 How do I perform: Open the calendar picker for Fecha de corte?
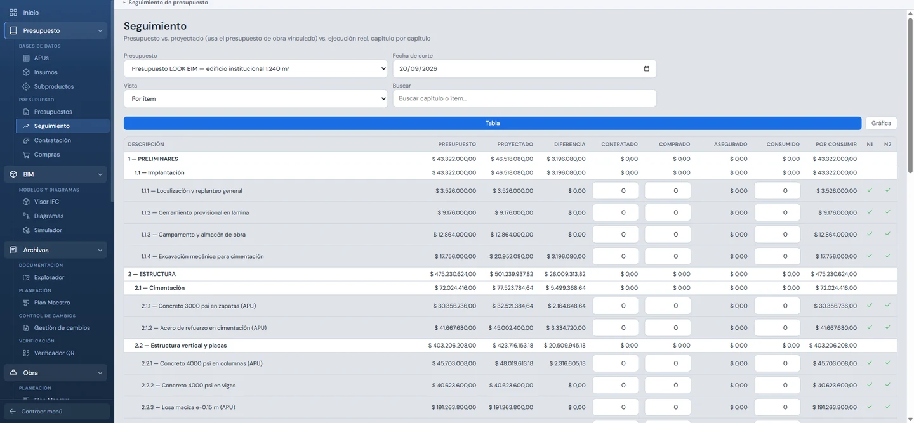647,69
